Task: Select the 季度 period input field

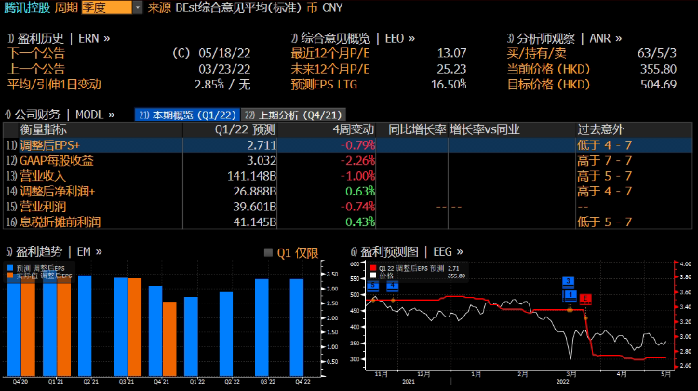Action: 107,7
